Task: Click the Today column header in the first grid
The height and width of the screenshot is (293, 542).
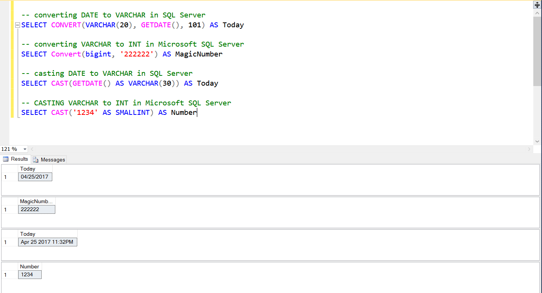Action: click(x=28, y=169)
